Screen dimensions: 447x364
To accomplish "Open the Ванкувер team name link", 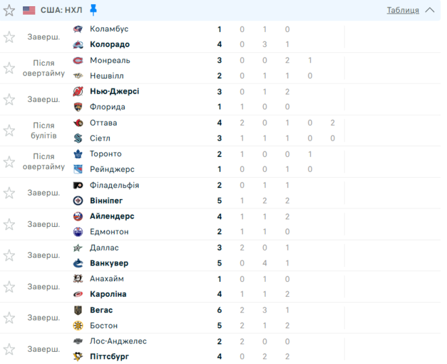I will tap(109, 263).
